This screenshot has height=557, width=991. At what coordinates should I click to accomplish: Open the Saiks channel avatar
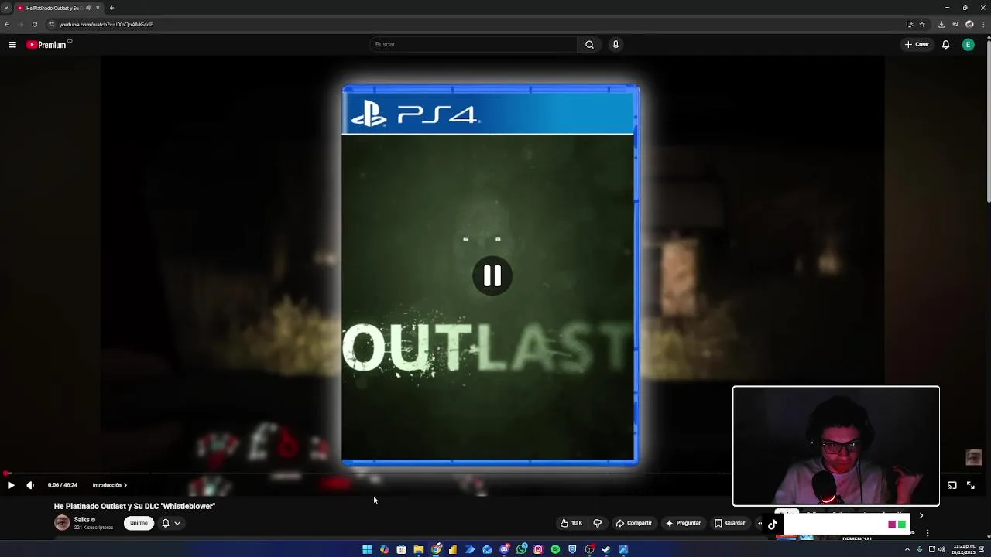[x=62, y=523]
